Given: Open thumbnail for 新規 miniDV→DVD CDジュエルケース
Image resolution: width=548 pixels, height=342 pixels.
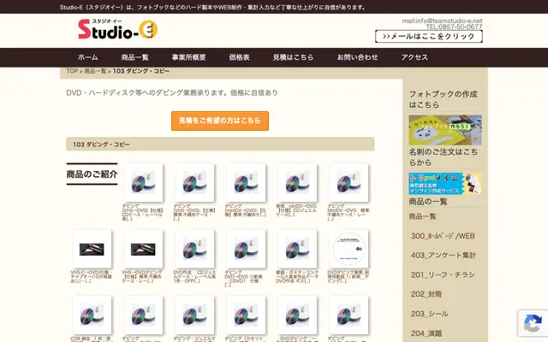Looking at the screenshot, I should pyautogui.click(x=297, y=182).
